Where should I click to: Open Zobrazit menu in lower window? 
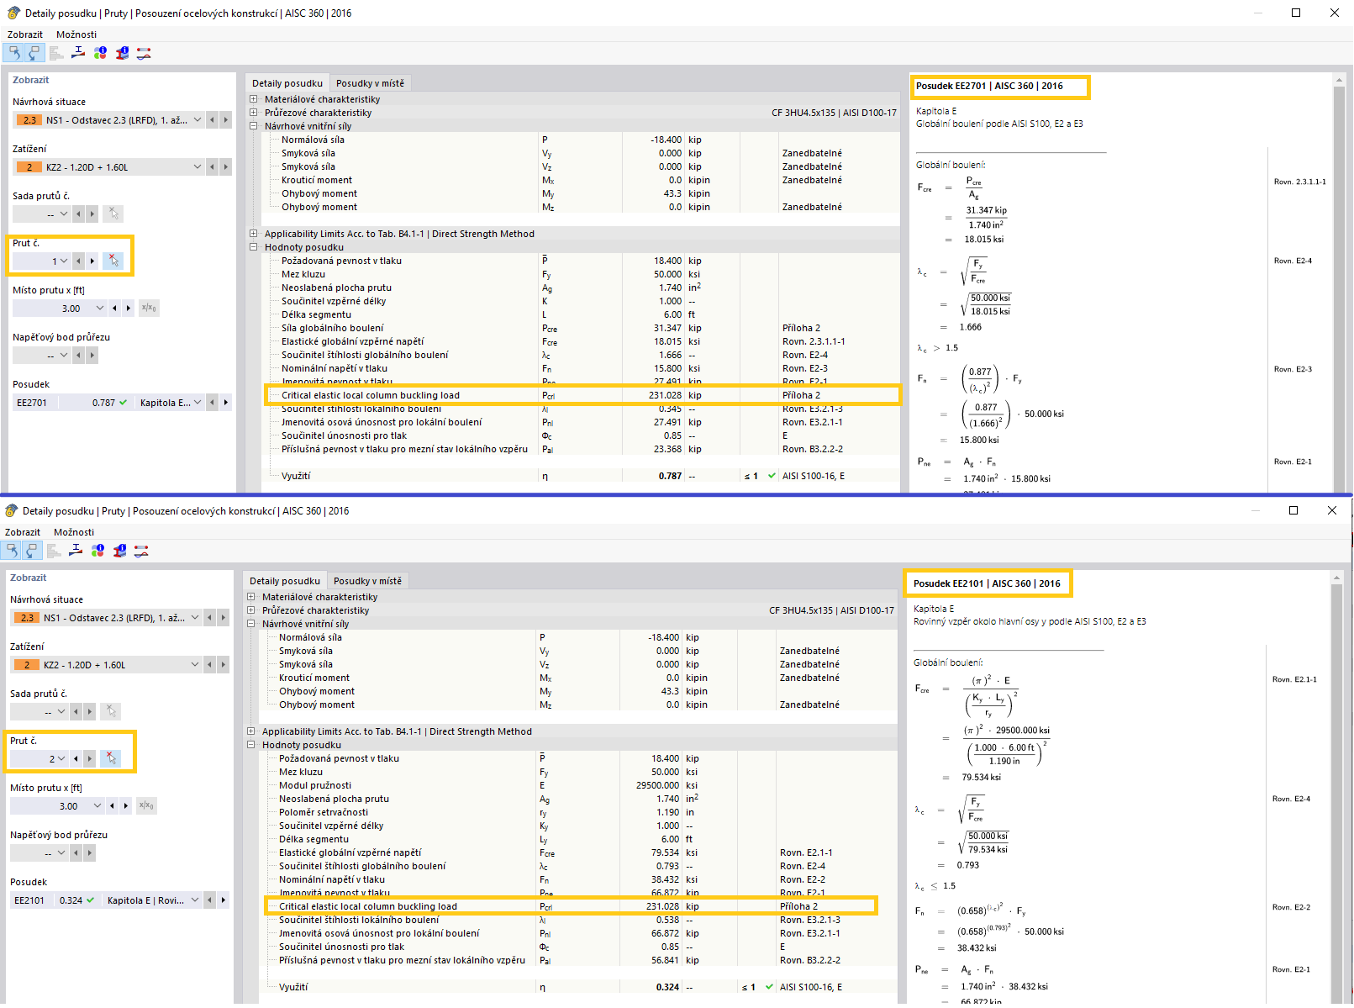23,532
